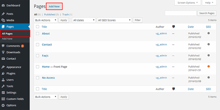Screen dimensions: 220x110
Task: Check the About page checkbox
Action: point(37,33)
